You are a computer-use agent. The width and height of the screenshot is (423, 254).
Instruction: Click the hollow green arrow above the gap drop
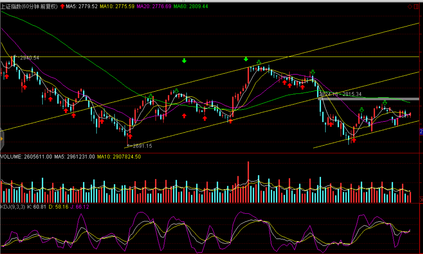tap(313, 72)
